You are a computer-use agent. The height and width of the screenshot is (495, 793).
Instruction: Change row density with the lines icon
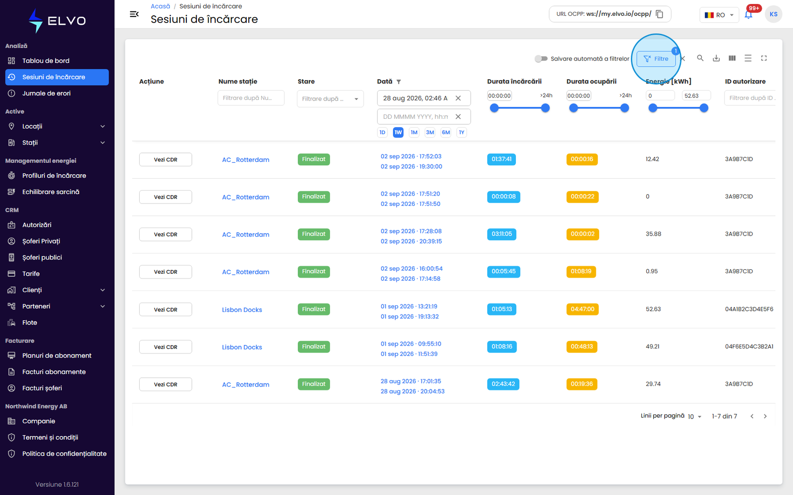coord(748,58)
